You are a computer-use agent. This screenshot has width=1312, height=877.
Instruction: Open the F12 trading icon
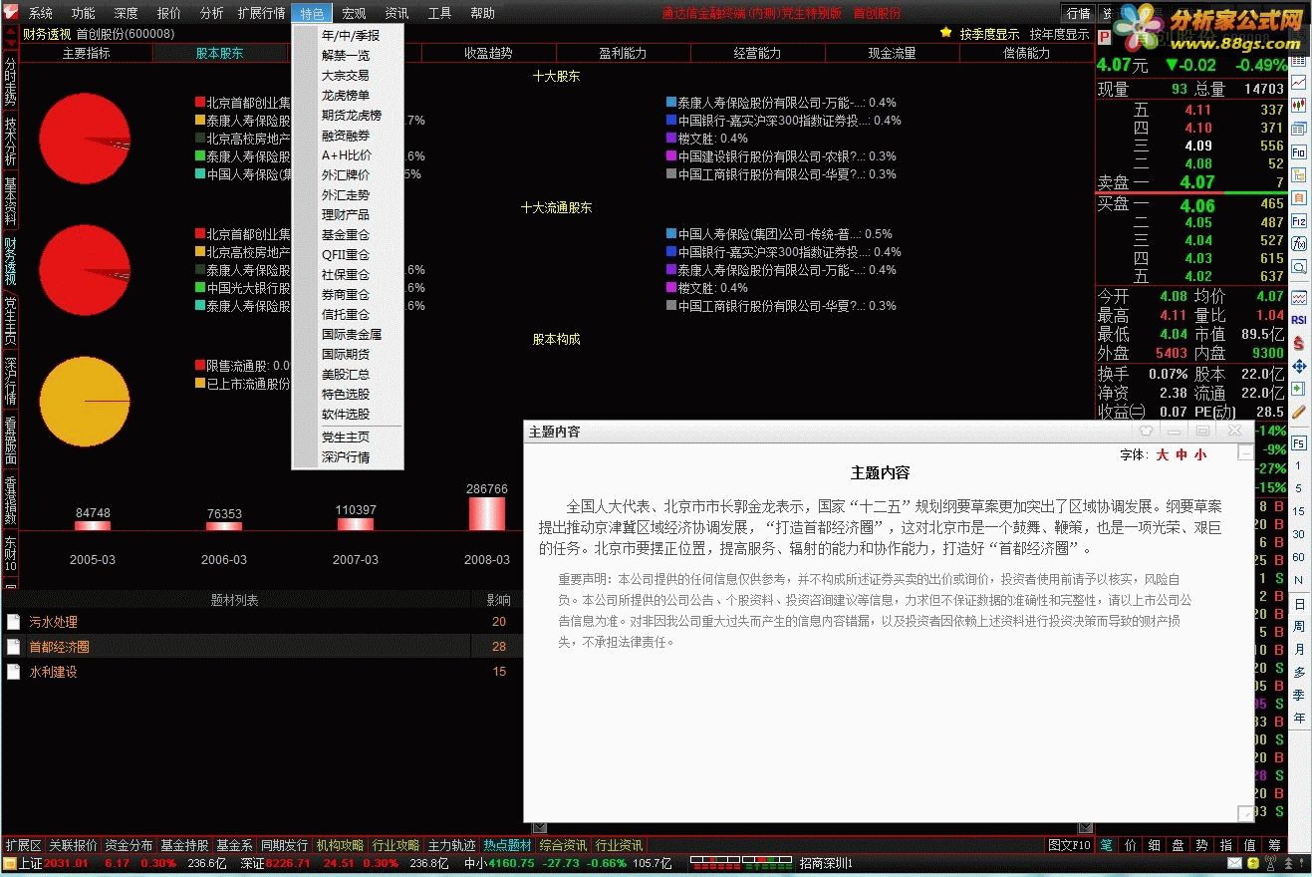1299,220
